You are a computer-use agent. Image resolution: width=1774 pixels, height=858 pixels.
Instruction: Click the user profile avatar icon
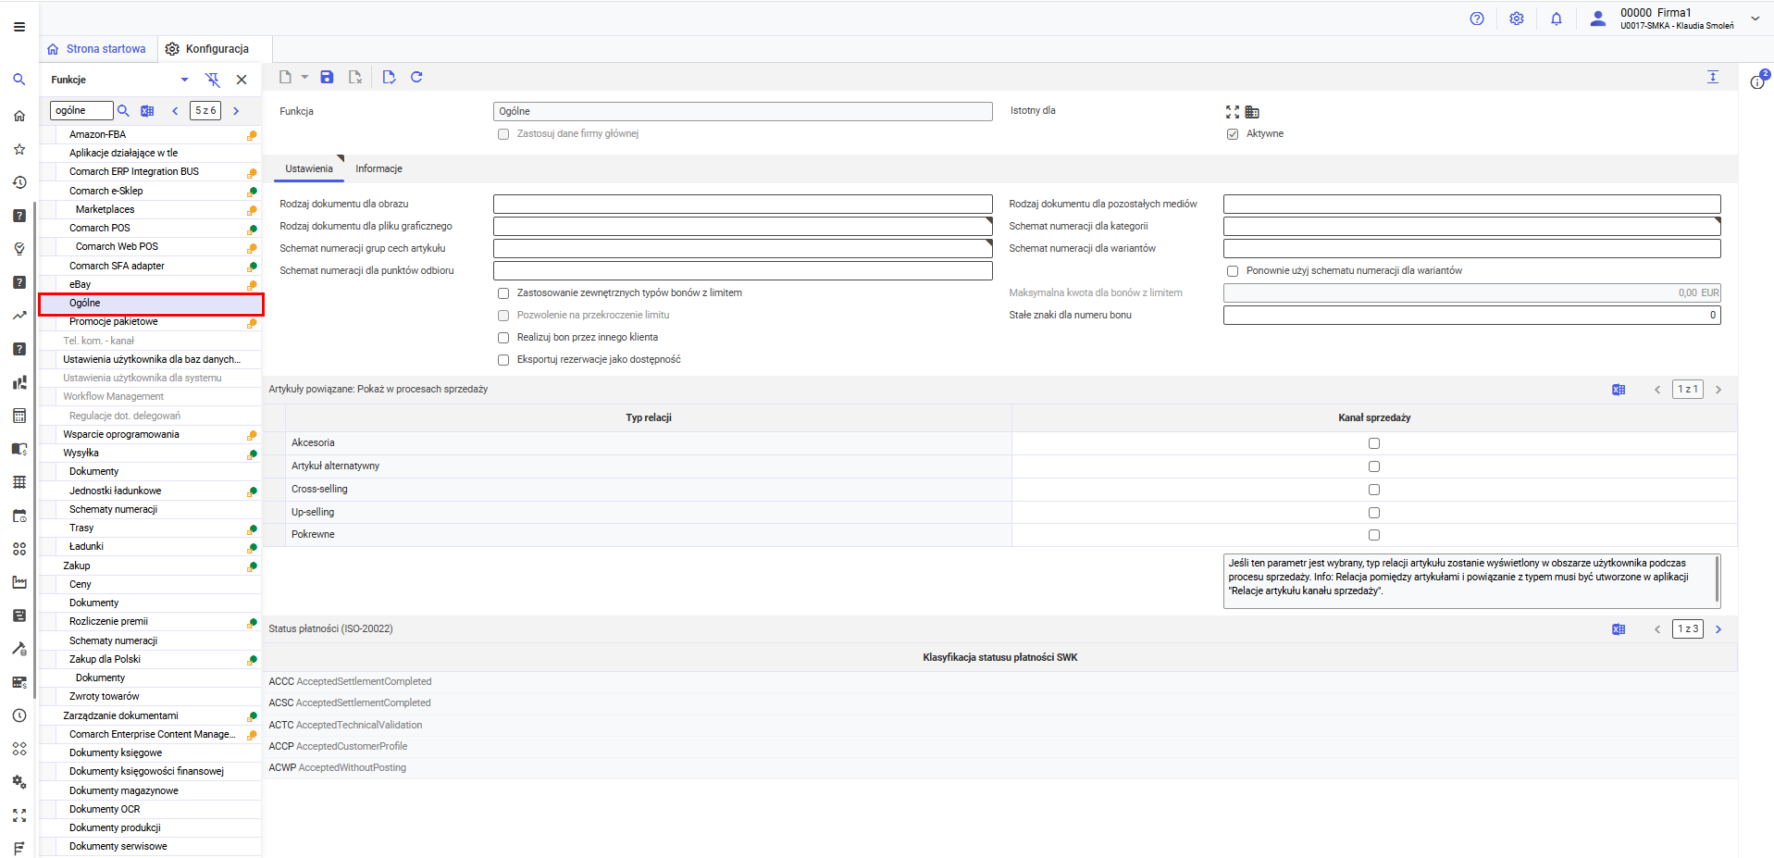coord(1598,19)
